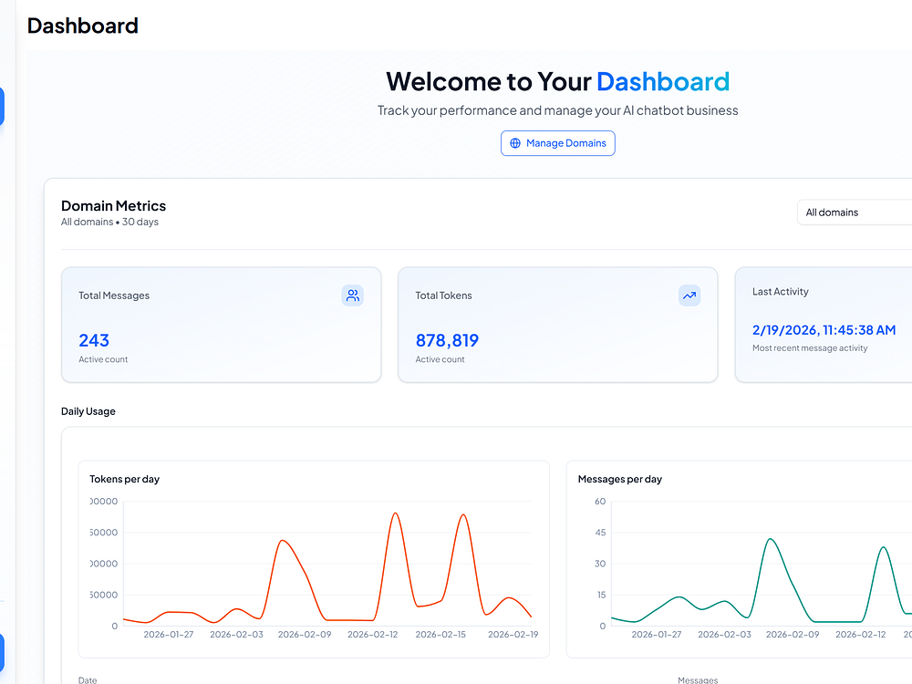
Task: Click the Total Tokens card label
Action: [444, 295]
